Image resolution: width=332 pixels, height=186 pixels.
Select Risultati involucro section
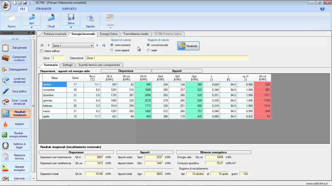(x=16, y=113)
